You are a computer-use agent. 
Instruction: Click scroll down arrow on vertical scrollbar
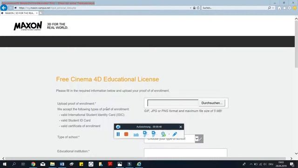296,154
